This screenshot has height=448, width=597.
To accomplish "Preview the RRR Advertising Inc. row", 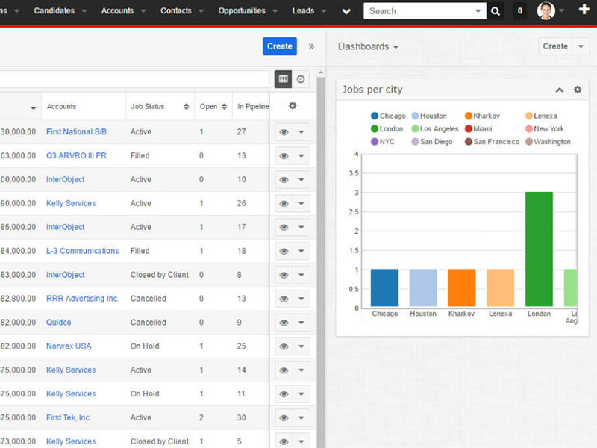I will tap(284, 299).
